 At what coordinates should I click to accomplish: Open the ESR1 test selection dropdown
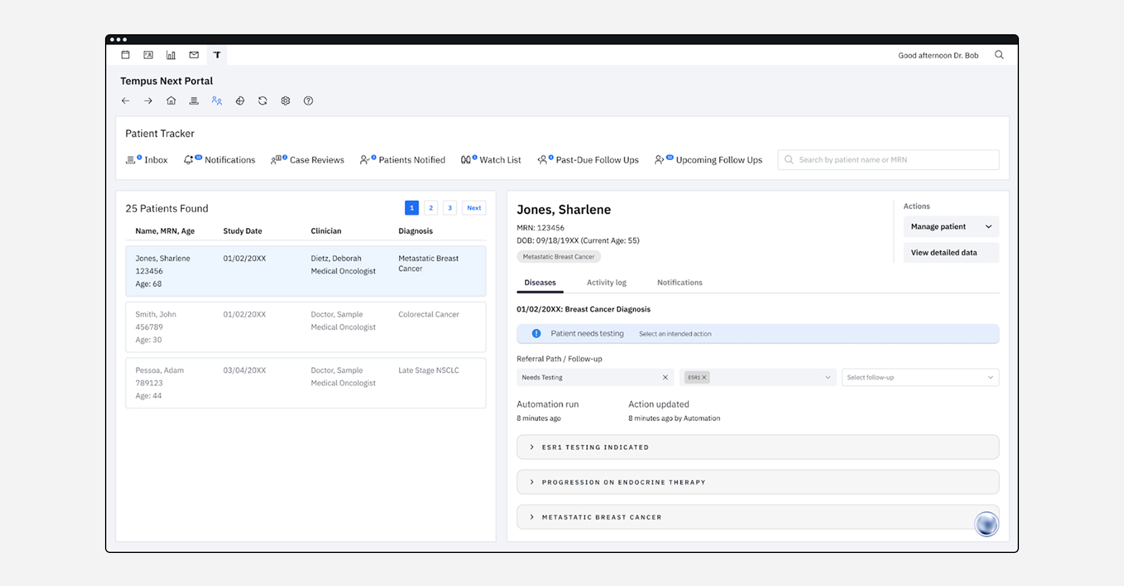[758, 377]
